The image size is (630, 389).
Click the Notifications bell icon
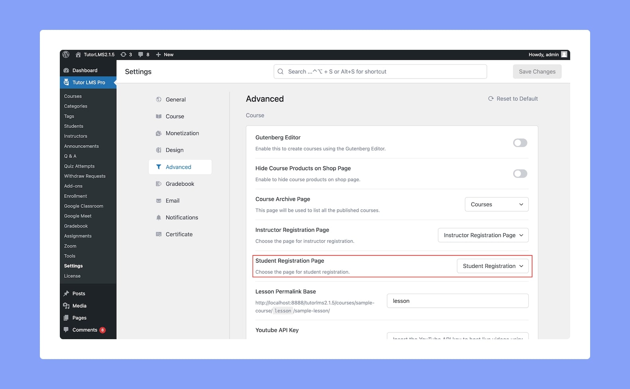tap(159, 218)
